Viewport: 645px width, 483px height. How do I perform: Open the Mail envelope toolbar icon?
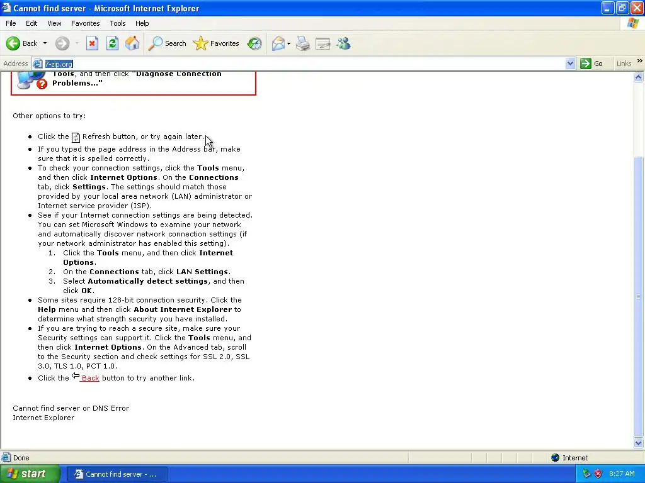click(278, 43)
